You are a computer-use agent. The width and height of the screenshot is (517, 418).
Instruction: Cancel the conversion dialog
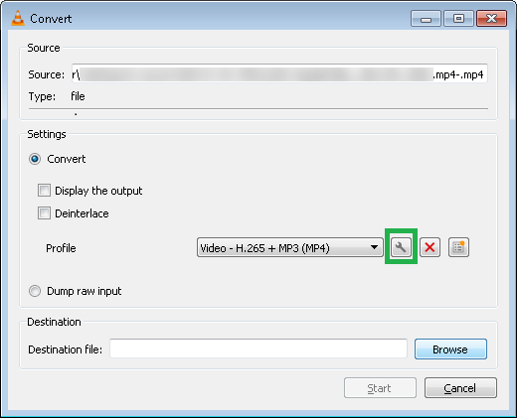(460, 388)
